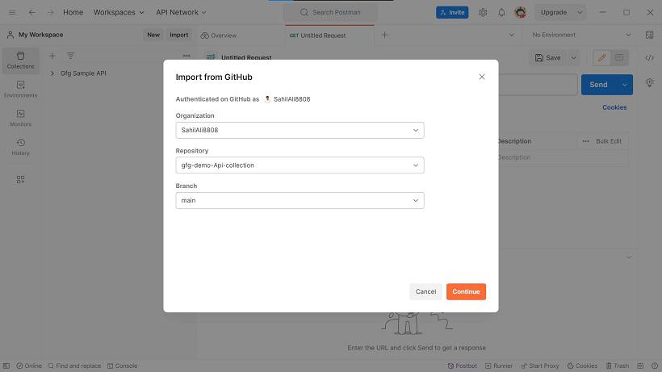Click Start Proxy in status bar
The width and height of the screenshot is (662, 372).
click(x=540, y=366)
